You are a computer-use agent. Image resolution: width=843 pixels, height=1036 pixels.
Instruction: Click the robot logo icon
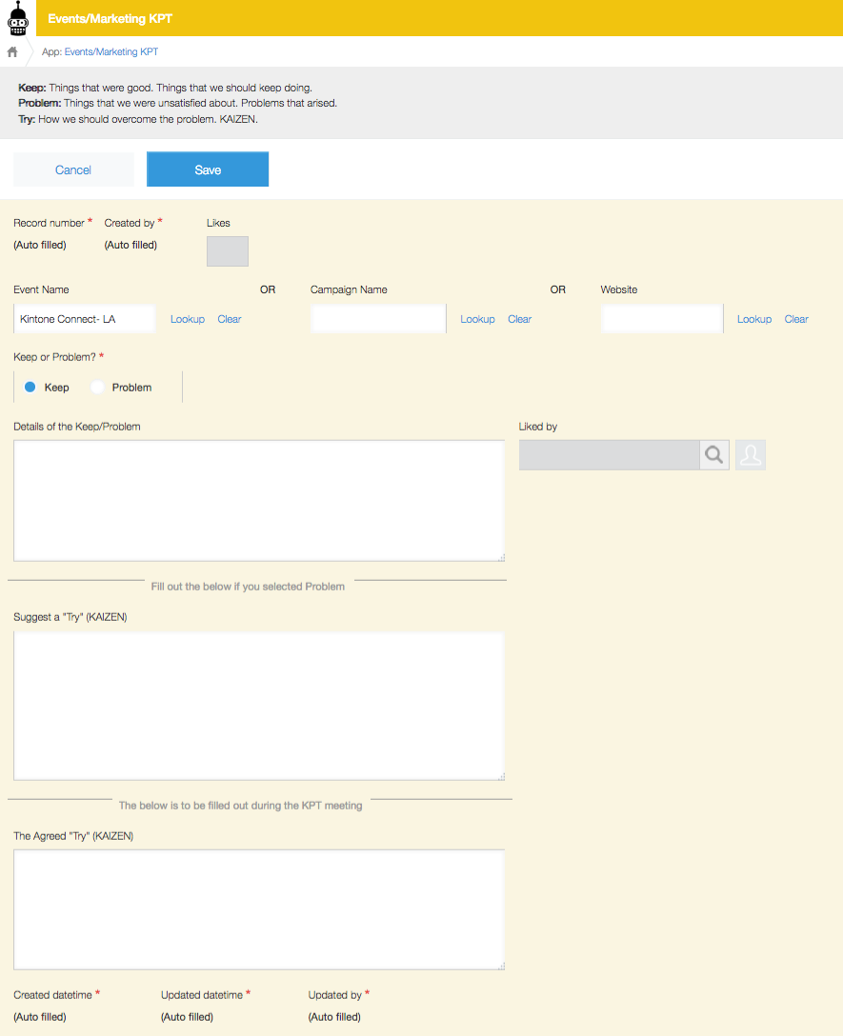pos(18,18)
